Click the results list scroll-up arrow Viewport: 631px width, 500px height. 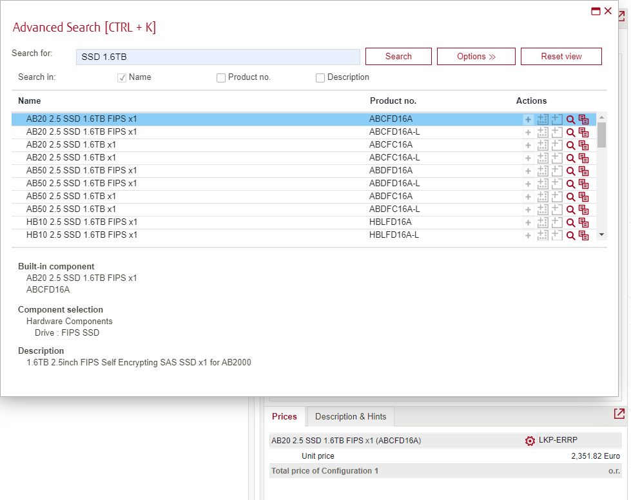click(601, 117)
